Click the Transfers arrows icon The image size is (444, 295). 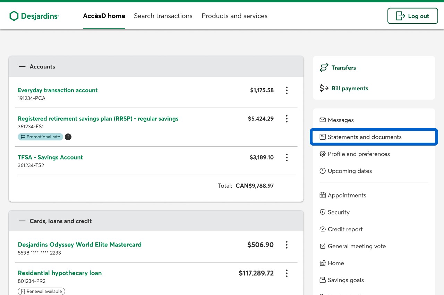324,68
